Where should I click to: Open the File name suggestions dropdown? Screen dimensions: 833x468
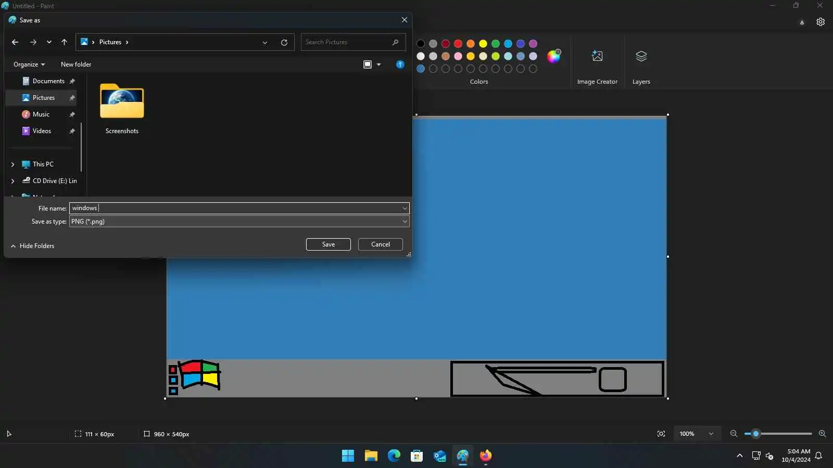(x=405, y=209)
